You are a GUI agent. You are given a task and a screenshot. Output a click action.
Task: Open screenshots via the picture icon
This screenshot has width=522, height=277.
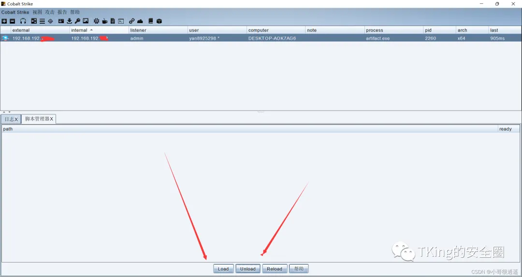[86, 21]
